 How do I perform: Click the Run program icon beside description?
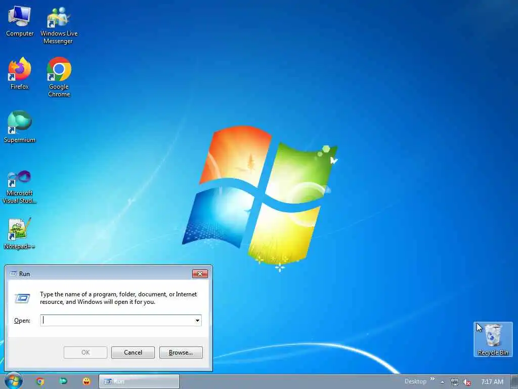pos(22,298)
